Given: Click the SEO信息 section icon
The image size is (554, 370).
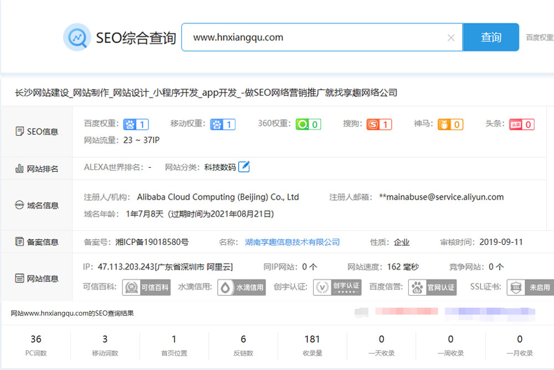Looking at the screenshot, I should [x=20, y=131].
